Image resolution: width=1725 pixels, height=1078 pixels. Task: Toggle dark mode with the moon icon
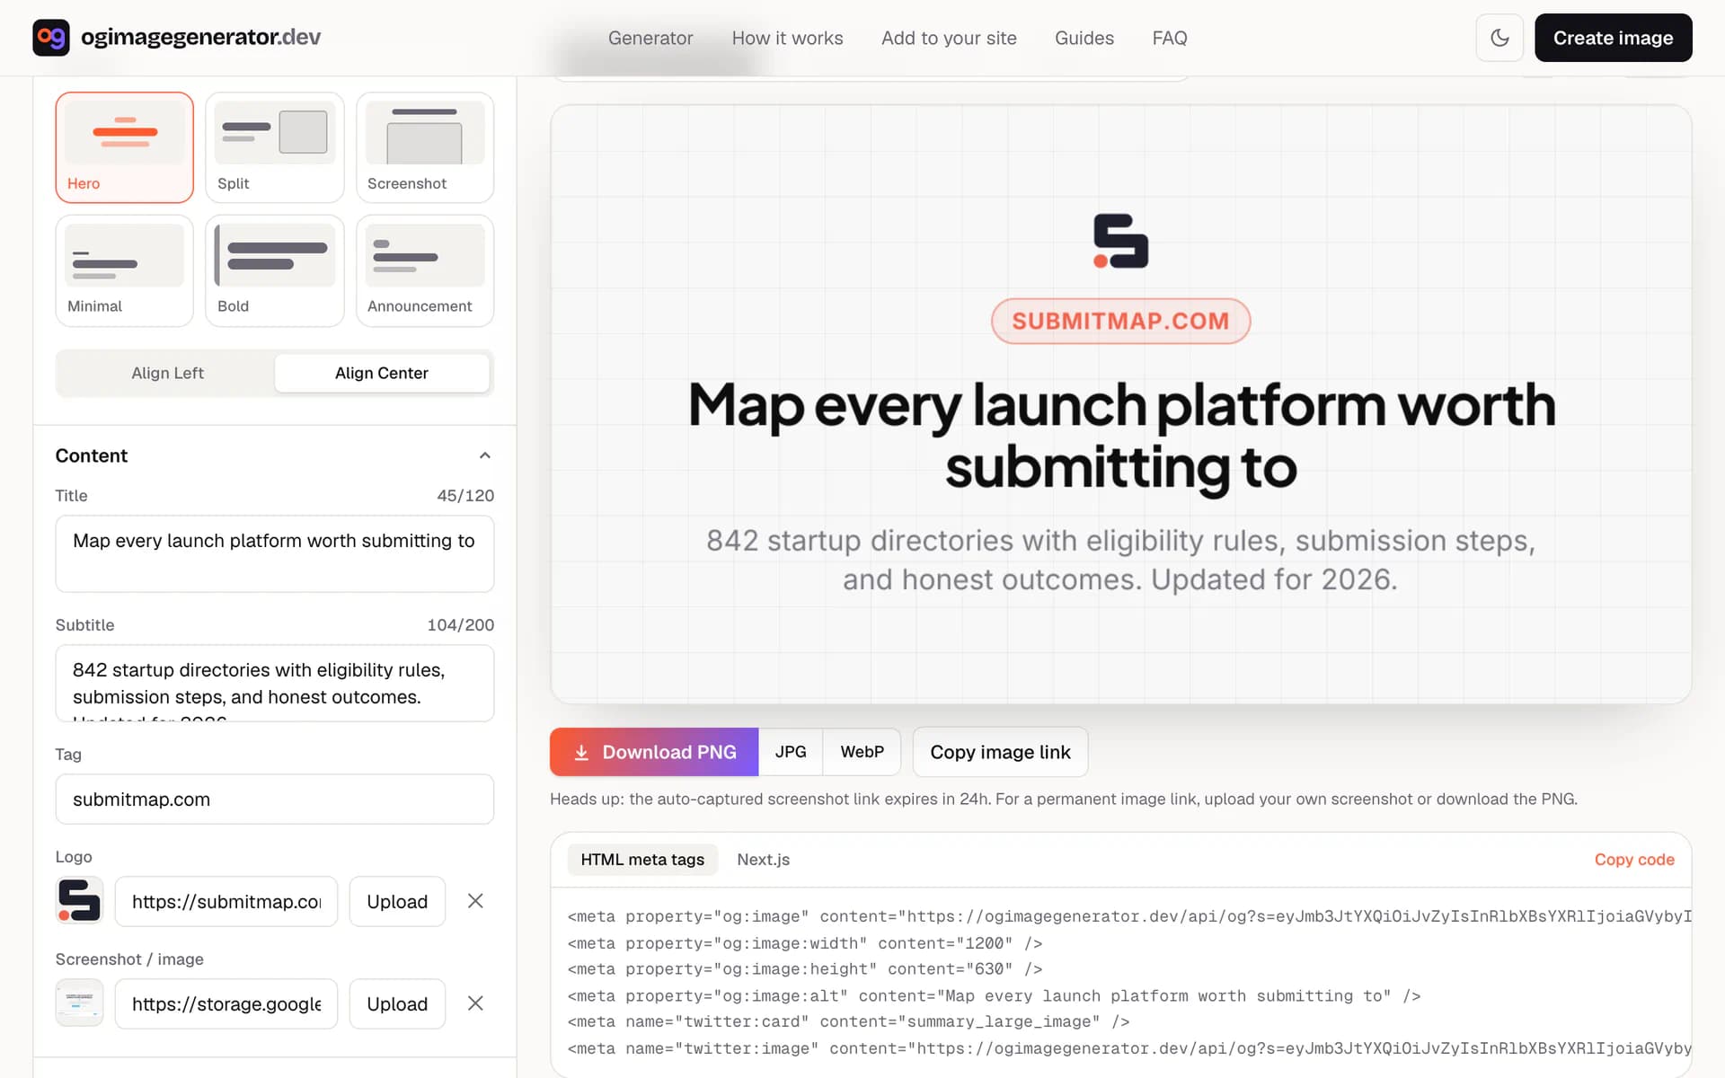pos(1499,38)
